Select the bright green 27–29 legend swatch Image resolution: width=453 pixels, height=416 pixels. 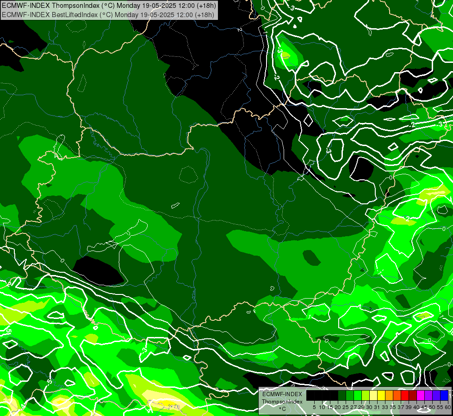pyautogui.click(x=358, y=396)
